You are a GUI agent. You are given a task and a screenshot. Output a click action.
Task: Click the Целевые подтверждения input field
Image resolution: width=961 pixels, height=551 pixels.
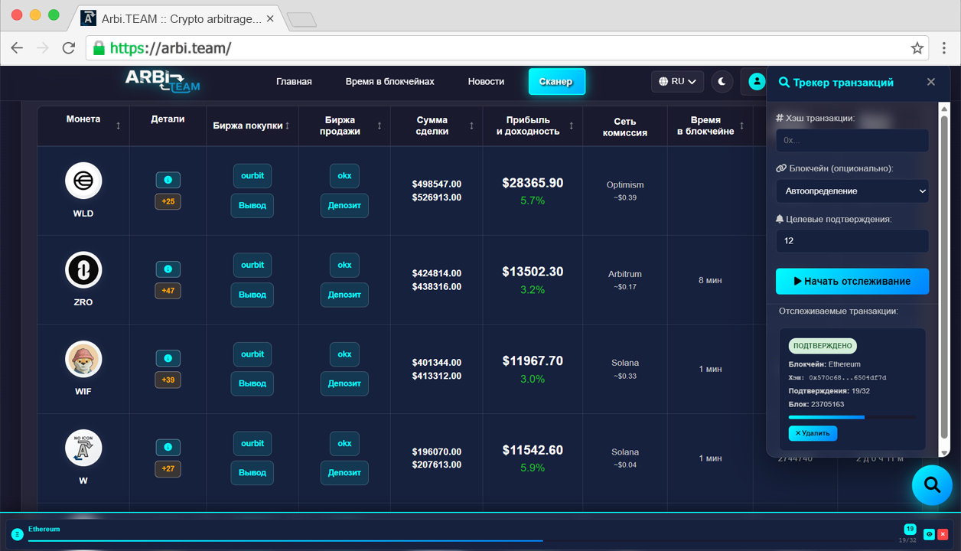coord(852,240)
